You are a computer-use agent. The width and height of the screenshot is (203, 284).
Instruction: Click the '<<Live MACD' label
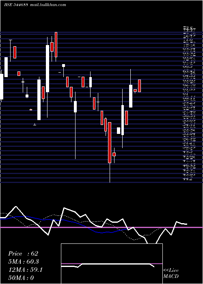coord(171,273)
